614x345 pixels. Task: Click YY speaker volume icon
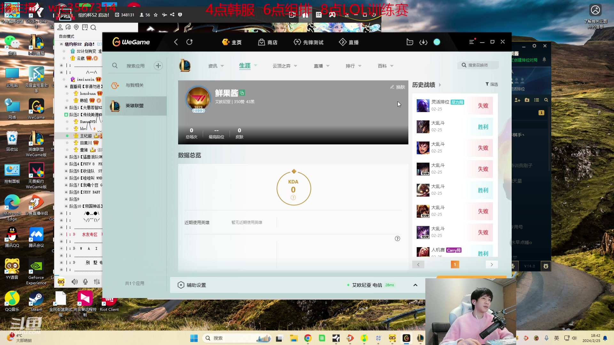[x=75, y=281]
